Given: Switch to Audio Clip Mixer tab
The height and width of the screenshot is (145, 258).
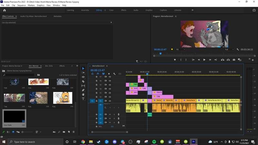Looking at the screenshot, I should click(34, 16).
